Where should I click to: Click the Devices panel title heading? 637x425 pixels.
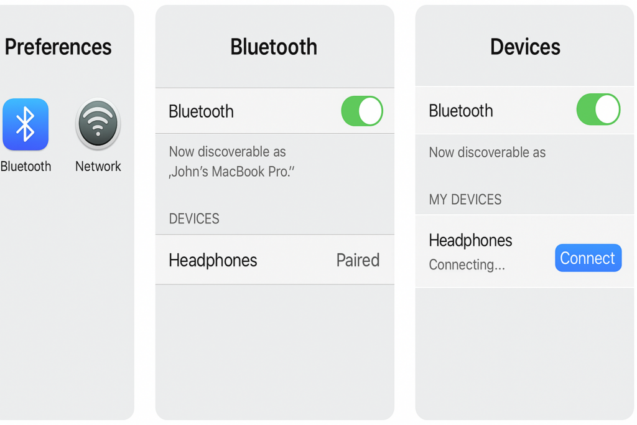coord(525,47)
